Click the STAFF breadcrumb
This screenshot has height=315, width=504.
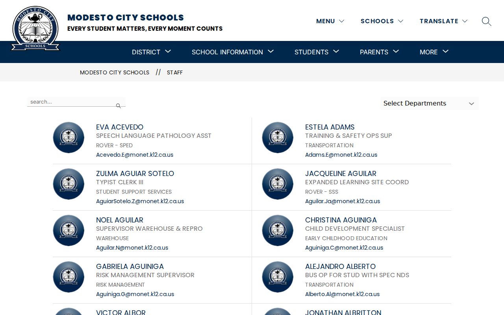click(175, 72)
